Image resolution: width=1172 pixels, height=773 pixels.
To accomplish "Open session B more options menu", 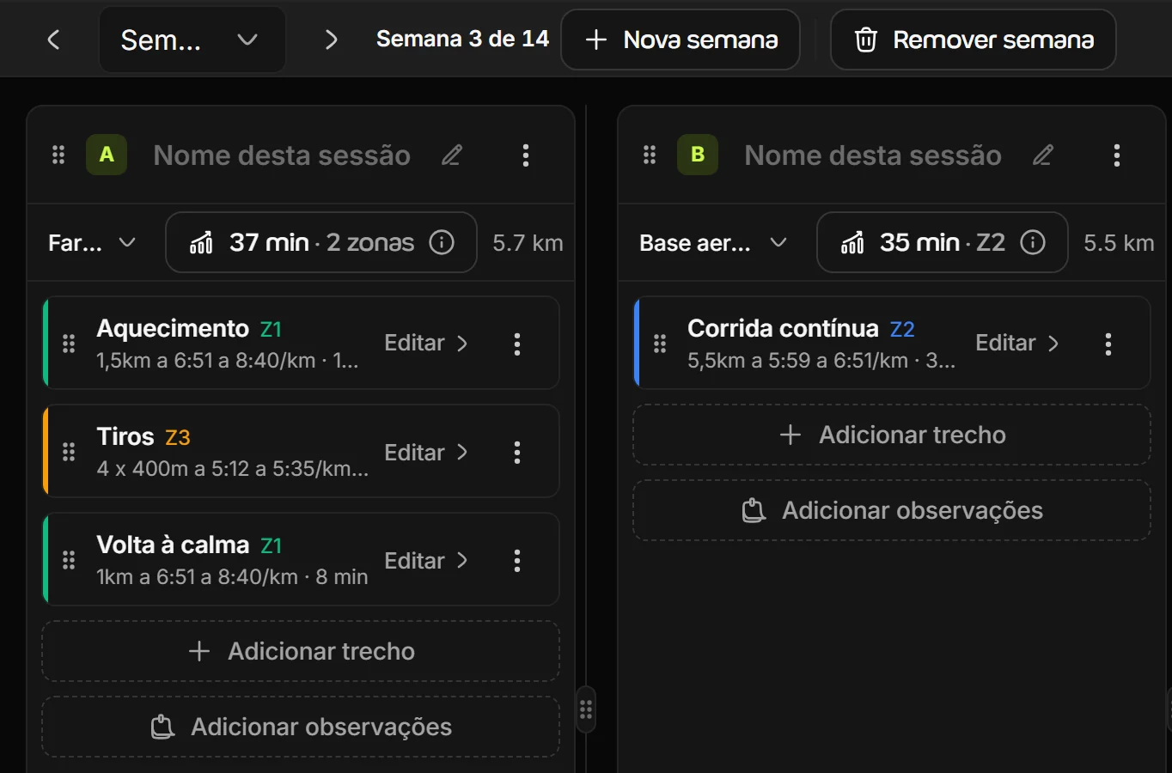I will [1117, 155].
